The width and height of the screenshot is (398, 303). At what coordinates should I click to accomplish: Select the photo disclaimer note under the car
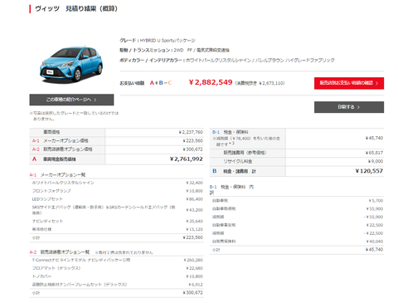(74, 116)
